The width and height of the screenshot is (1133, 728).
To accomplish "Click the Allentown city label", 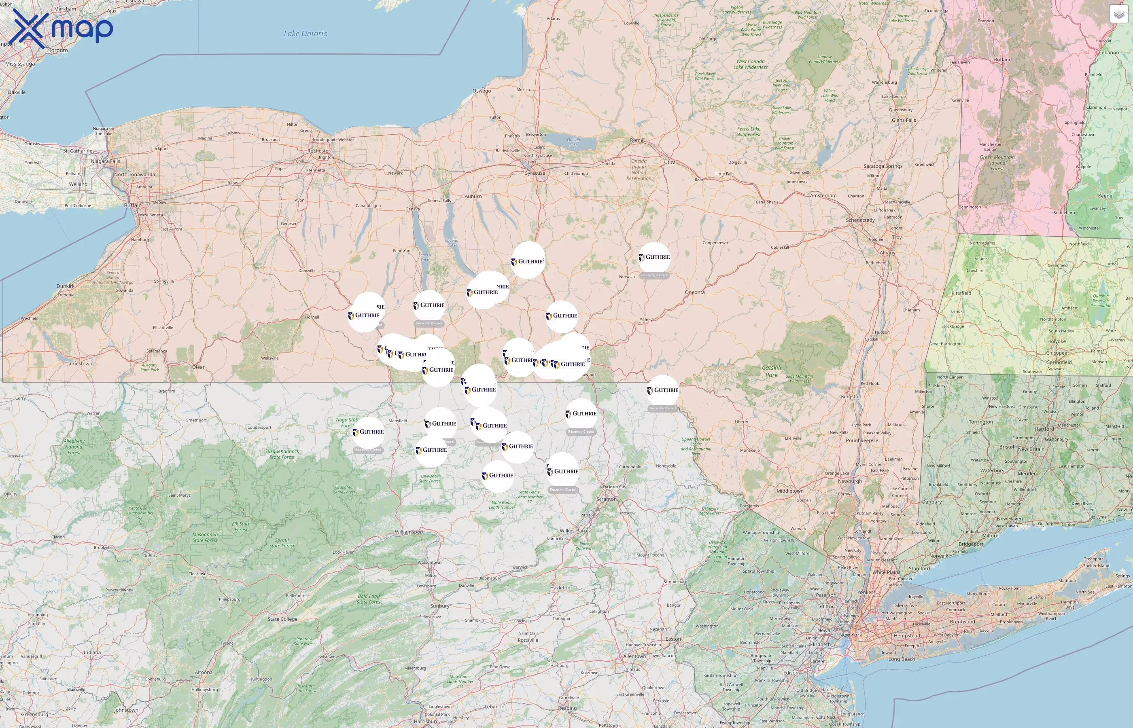I will 634,656.
